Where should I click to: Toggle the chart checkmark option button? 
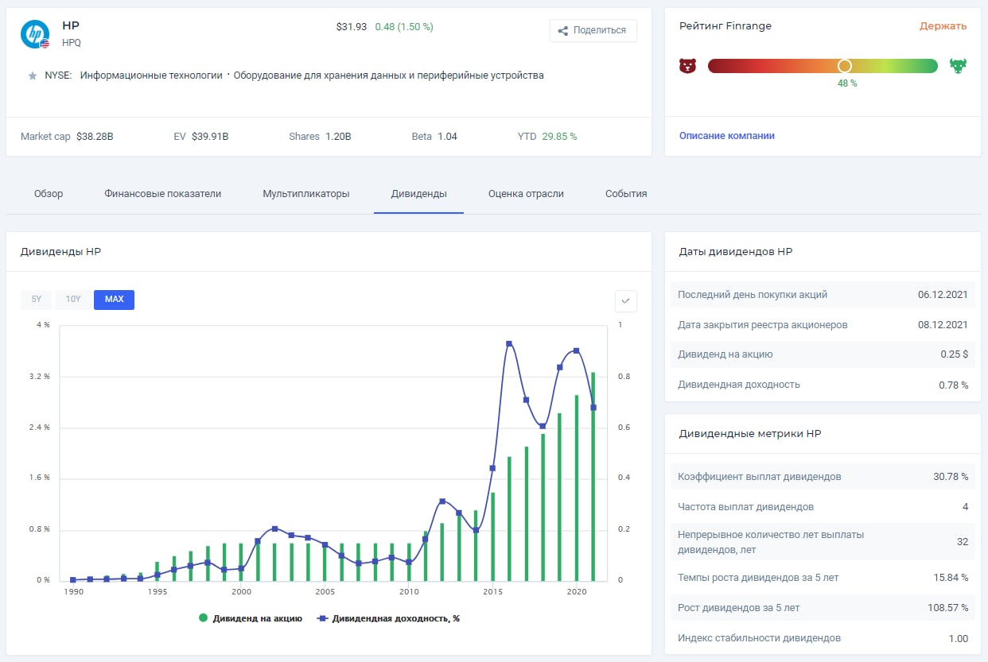pyautogui.click(x=625, y=300)
